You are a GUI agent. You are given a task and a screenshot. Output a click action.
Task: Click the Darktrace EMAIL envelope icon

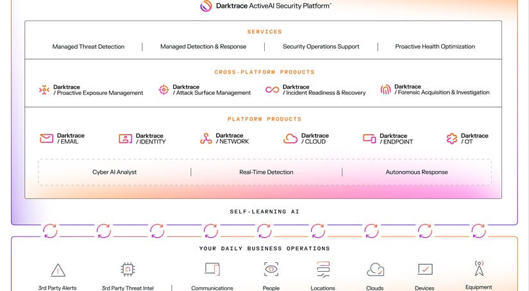[x=47, y=138]
